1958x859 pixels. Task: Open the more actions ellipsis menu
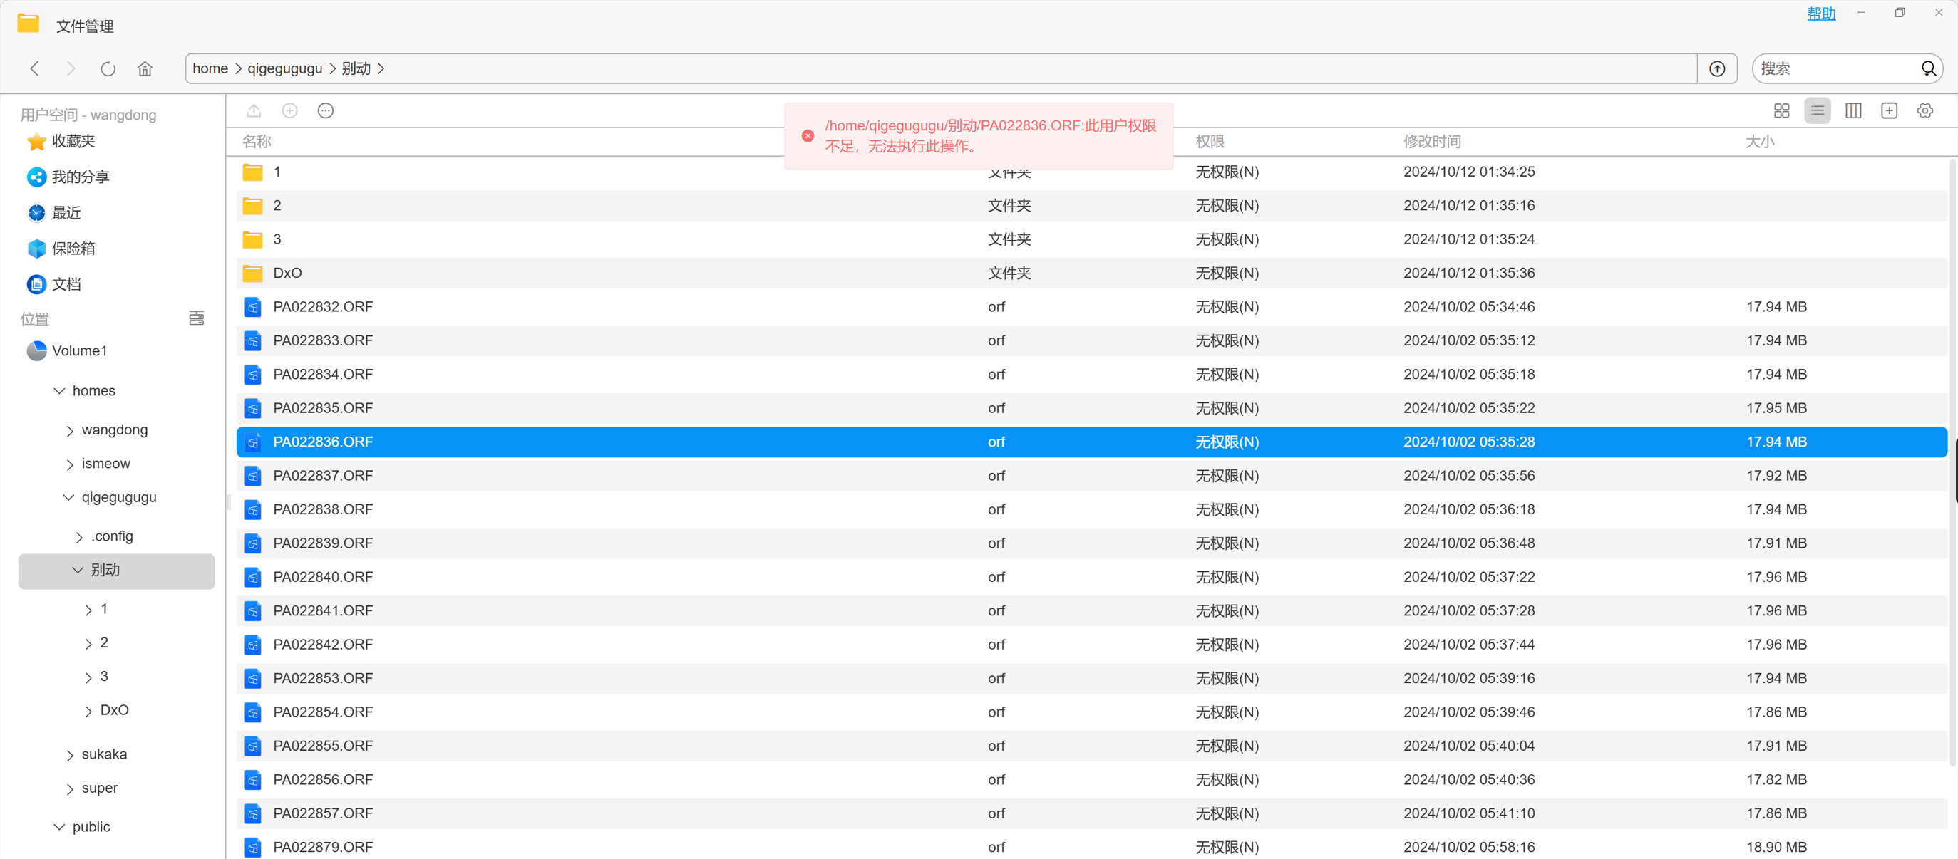click(325, 111)
